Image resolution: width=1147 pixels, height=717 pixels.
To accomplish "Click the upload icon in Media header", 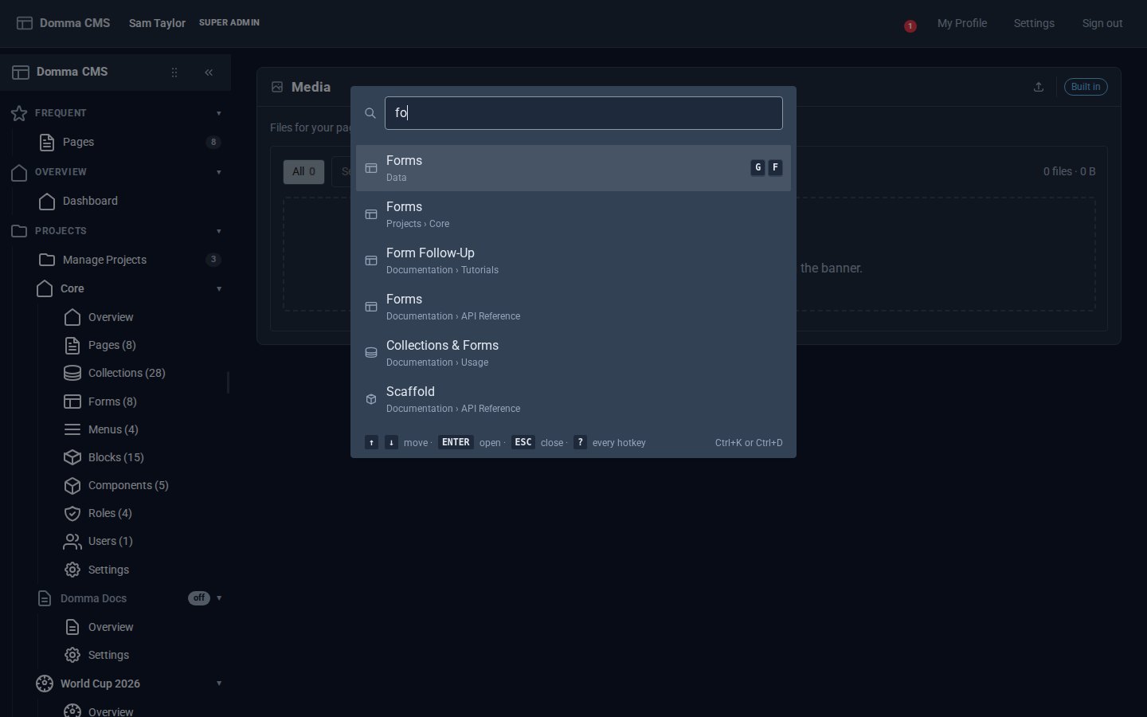I will pyautogui.click(x=1039, y=87).
